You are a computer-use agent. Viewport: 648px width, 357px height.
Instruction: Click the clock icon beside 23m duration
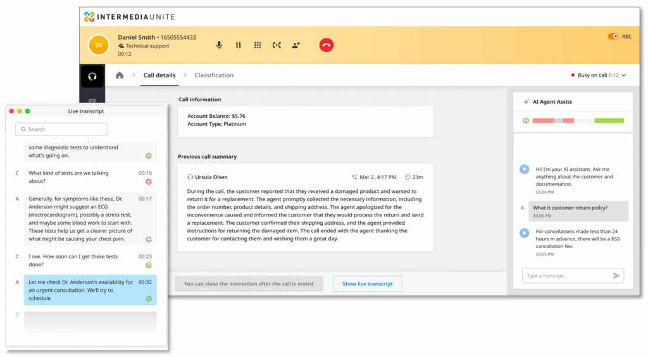(x=408, y=177)
